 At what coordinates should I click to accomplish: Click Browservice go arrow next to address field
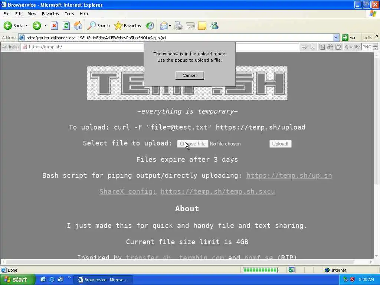click(304, 47)
